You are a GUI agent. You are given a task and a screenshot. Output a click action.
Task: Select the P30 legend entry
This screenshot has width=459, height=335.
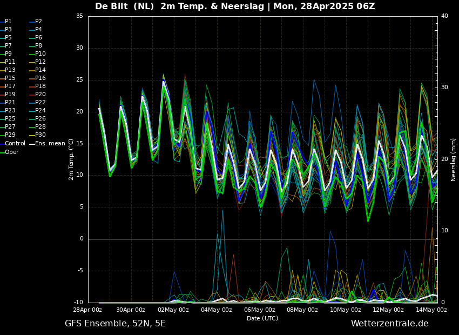pos(40,135)
